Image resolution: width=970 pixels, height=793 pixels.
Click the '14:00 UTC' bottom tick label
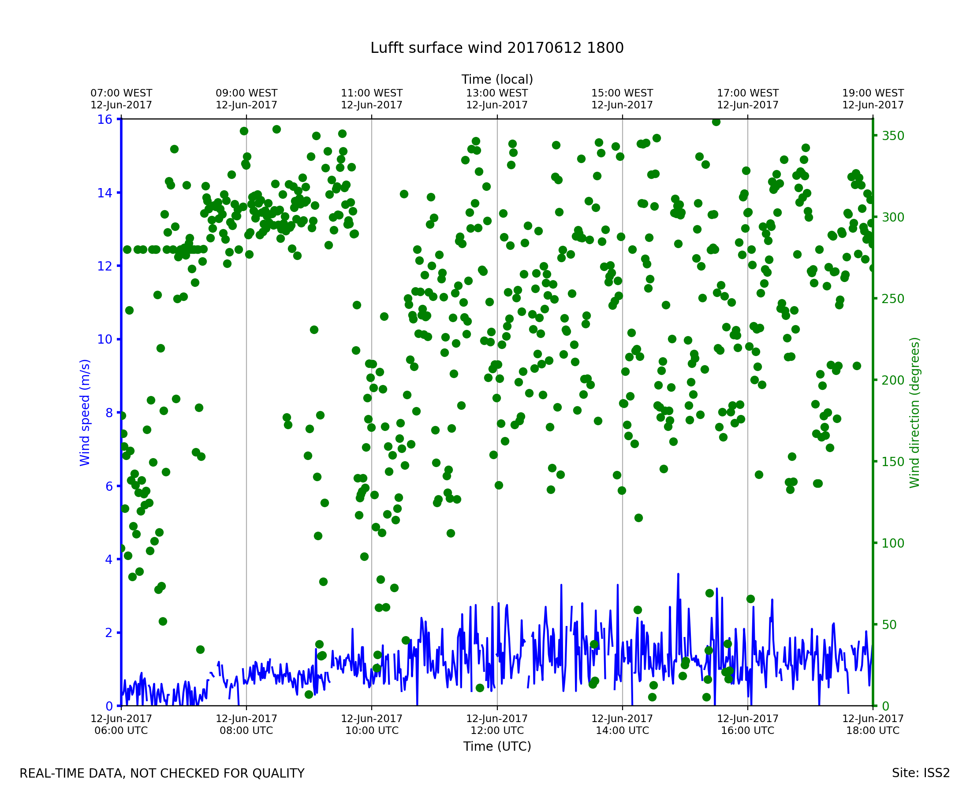point(622,731)
